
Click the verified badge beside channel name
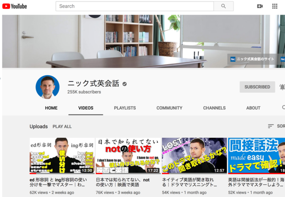[x=125, y=84]
